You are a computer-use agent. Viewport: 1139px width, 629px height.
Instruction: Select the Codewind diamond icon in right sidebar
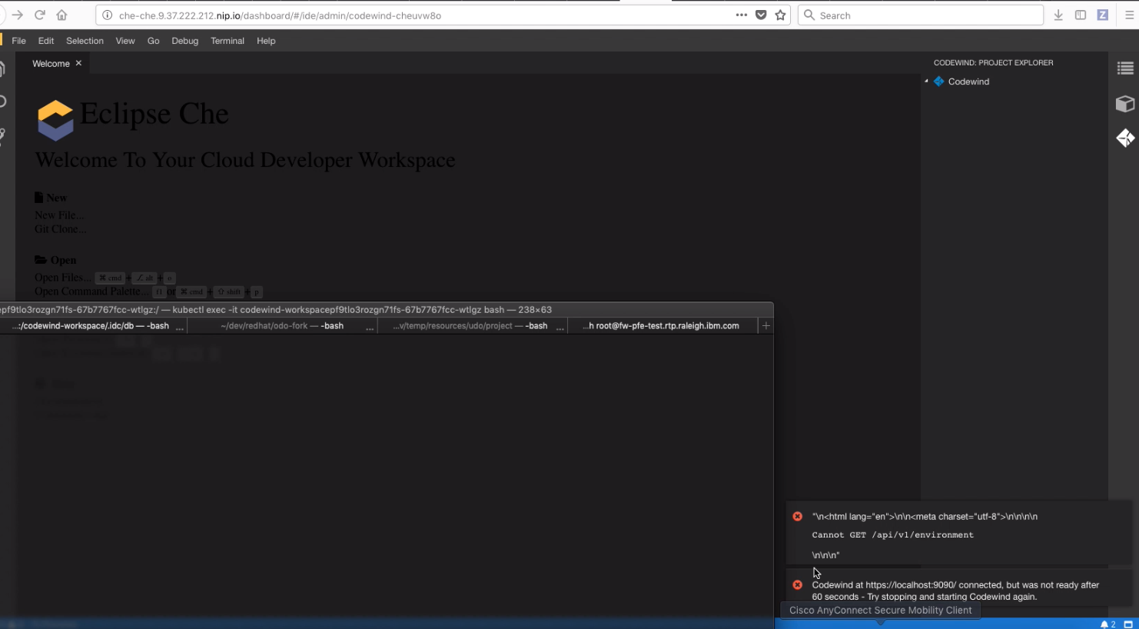[1125, 138]
